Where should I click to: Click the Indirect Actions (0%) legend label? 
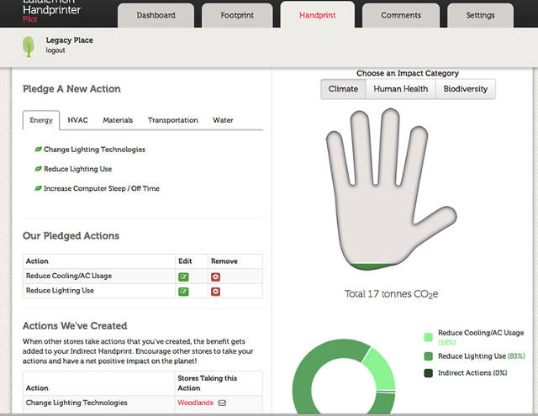coord(472,373)
